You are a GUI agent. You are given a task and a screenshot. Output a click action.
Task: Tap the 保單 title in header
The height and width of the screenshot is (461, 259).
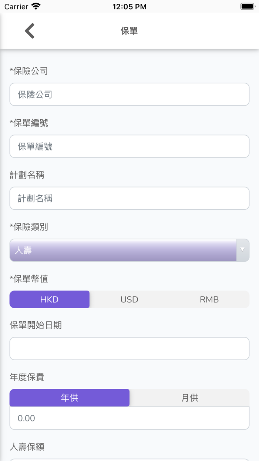coord(129,31)
